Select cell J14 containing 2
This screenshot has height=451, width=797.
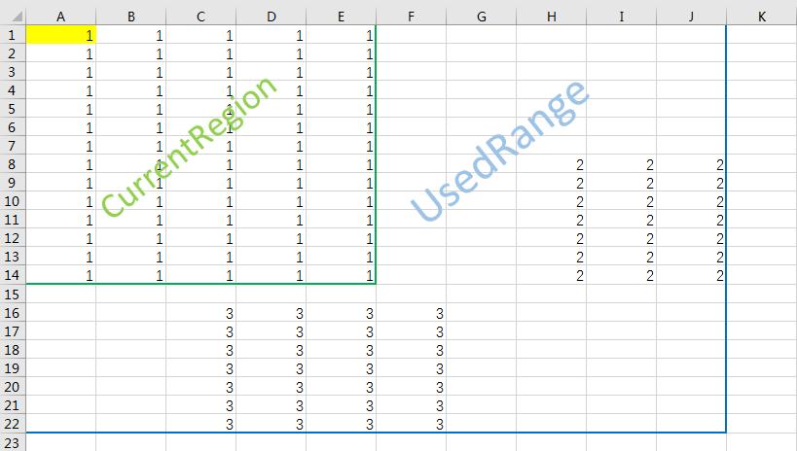tap(692, 275)
